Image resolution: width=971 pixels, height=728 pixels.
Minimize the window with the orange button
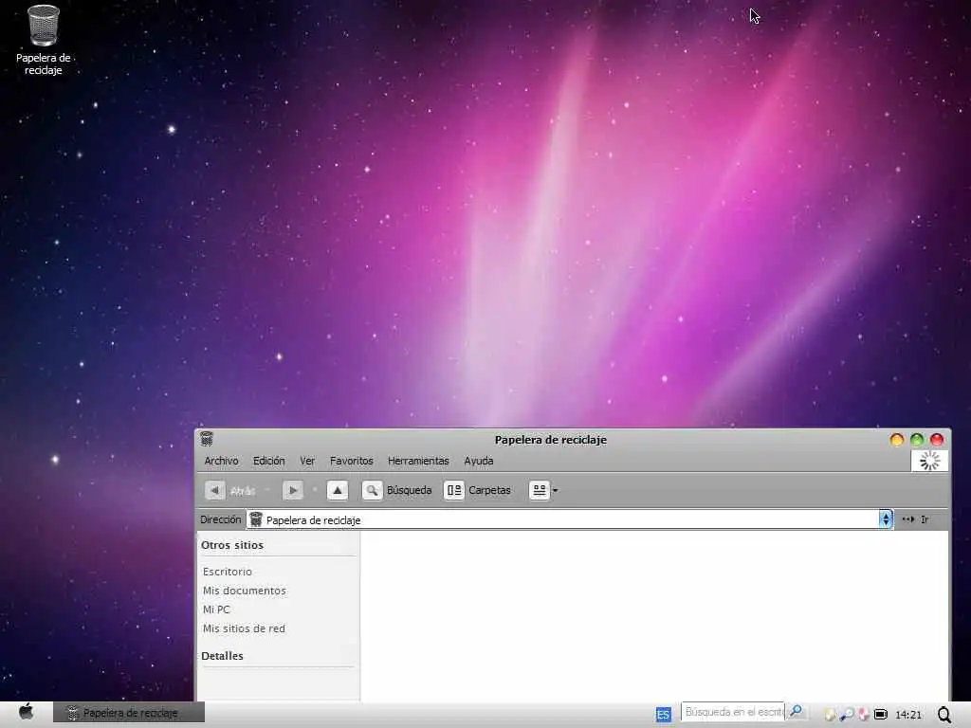click(897, 440)
